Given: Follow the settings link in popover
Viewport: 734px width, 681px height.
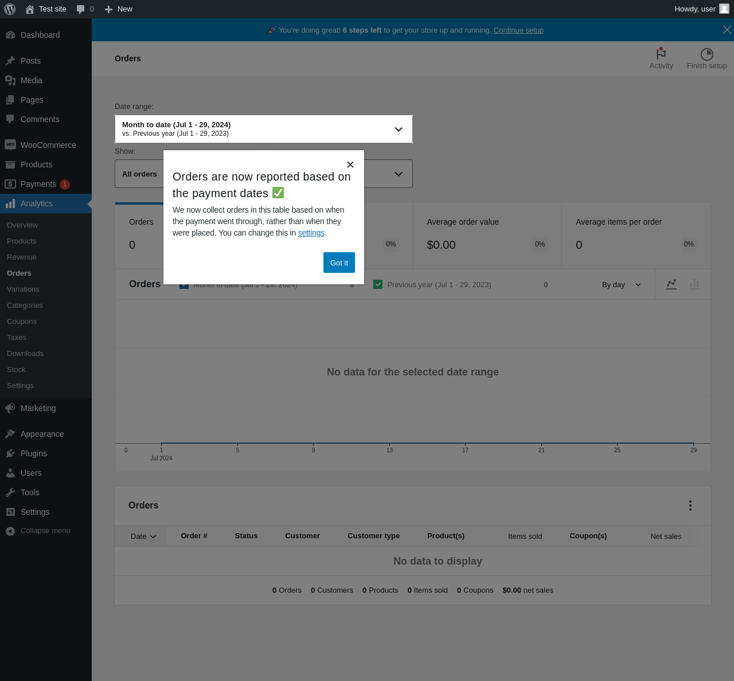Looking at the screenshot, I should 311,233.
